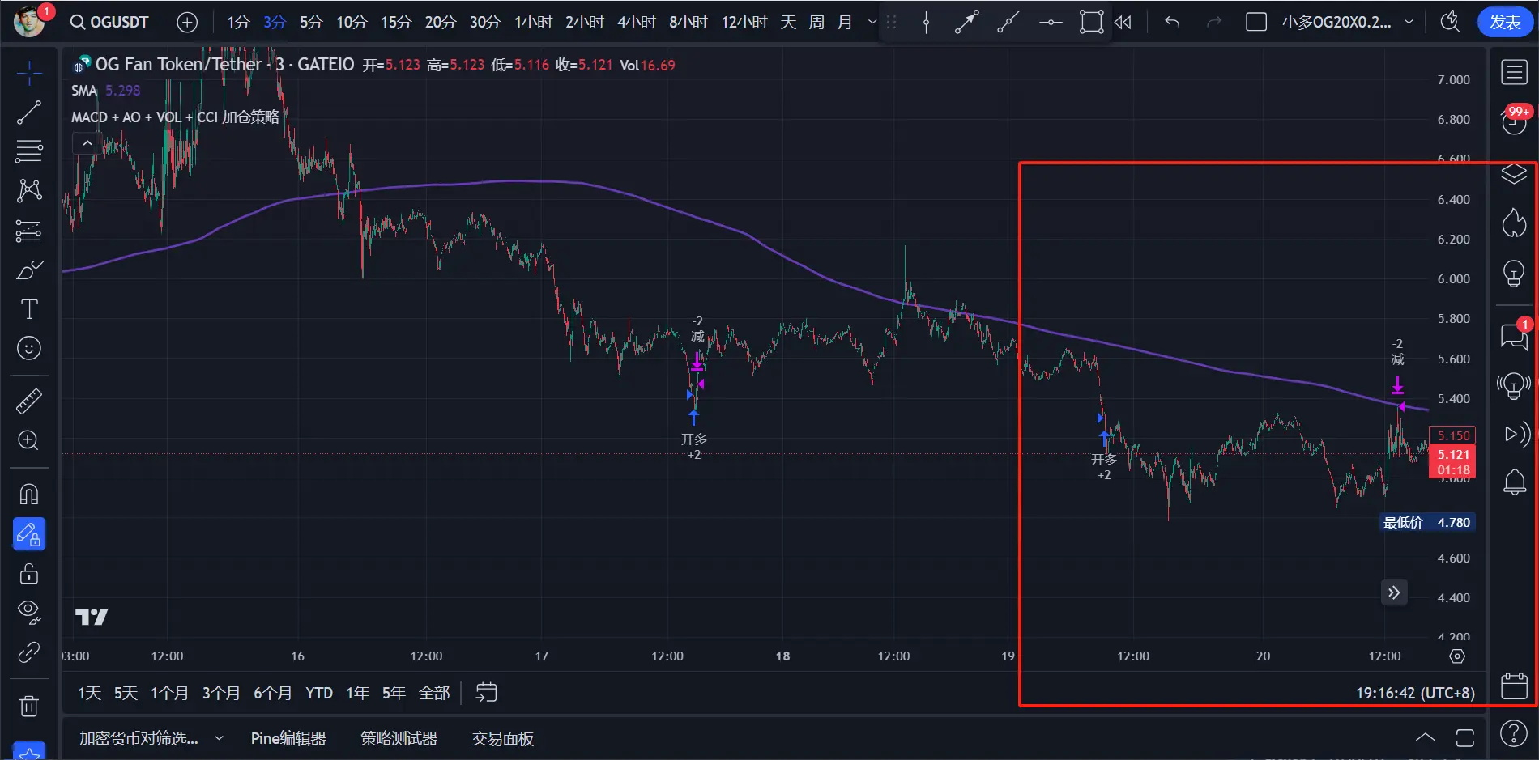
Task: Expand the 加密货币对筛选 screener dropdown
Action: 219,738
